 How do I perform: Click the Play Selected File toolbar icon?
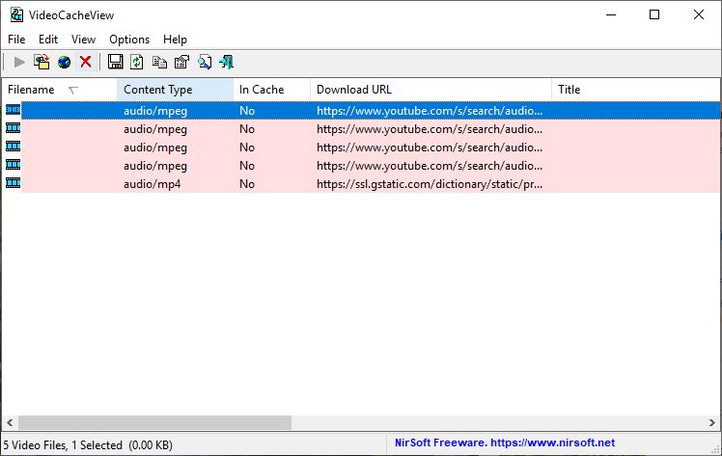pos(19,62)
